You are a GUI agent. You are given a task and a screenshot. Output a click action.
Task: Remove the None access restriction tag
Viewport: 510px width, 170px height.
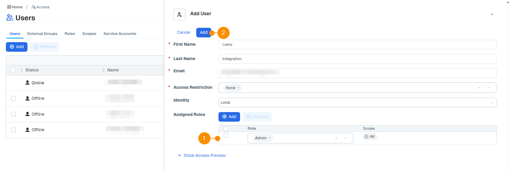[x=238, y=88]
